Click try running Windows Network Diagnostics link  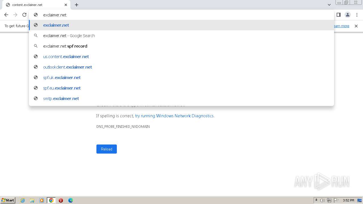coord(174,116)
